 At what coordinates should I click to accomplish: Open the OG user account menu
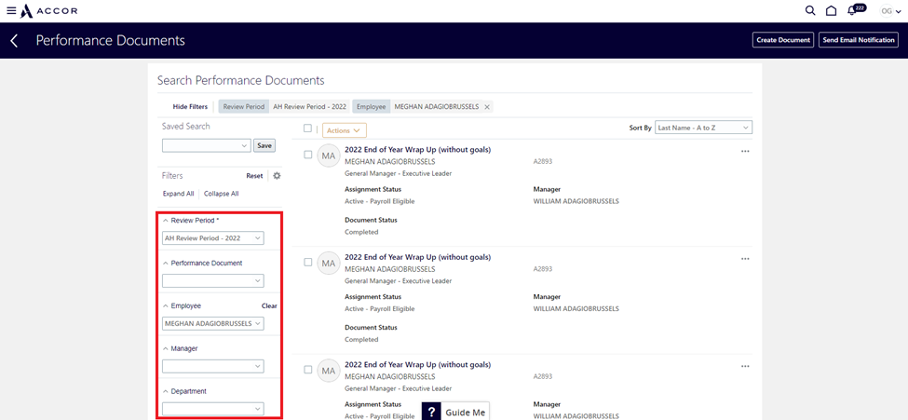[890, 10]
